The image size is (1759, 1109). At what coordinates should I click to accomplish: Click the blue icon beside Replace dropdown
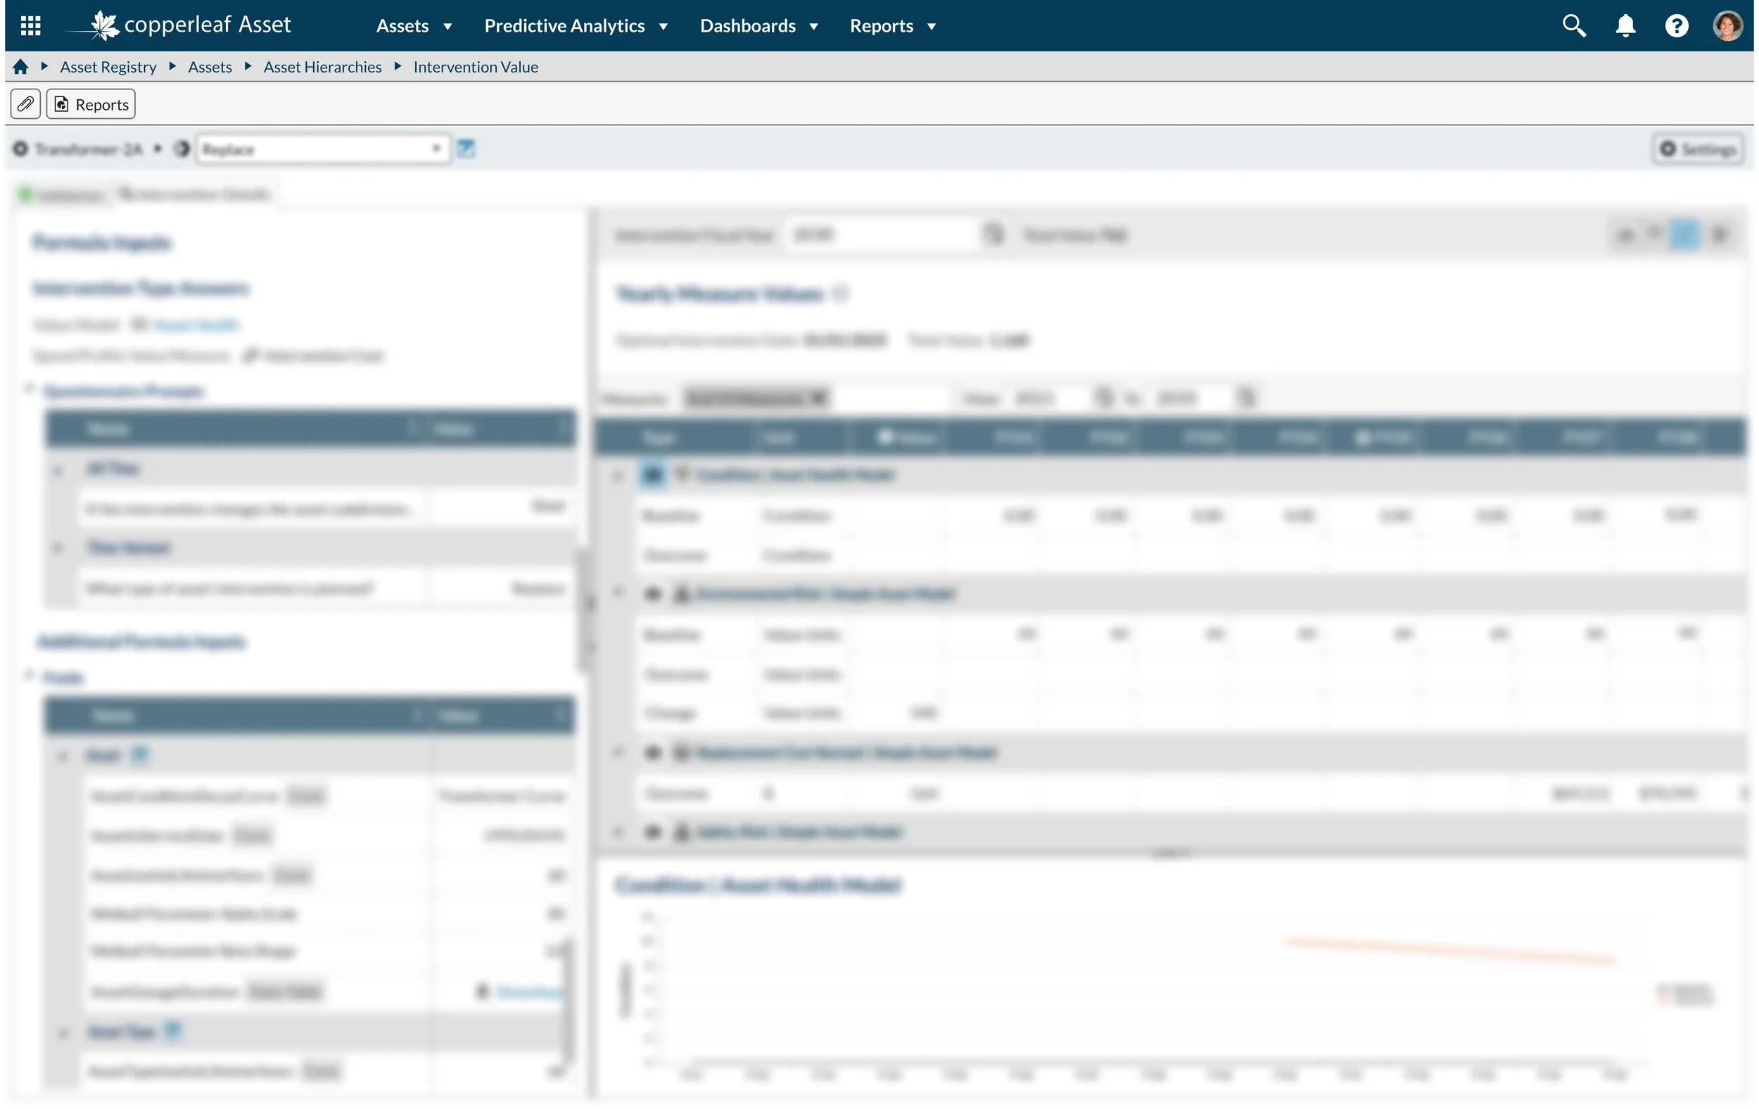pyautogui.click(x=466, y=149)
